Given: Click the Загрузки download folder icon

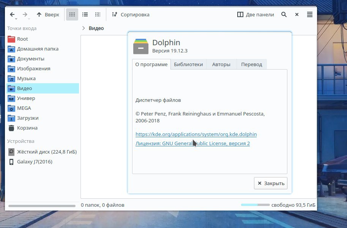Looking at the screenshot, I should click(x=11, y=118).
